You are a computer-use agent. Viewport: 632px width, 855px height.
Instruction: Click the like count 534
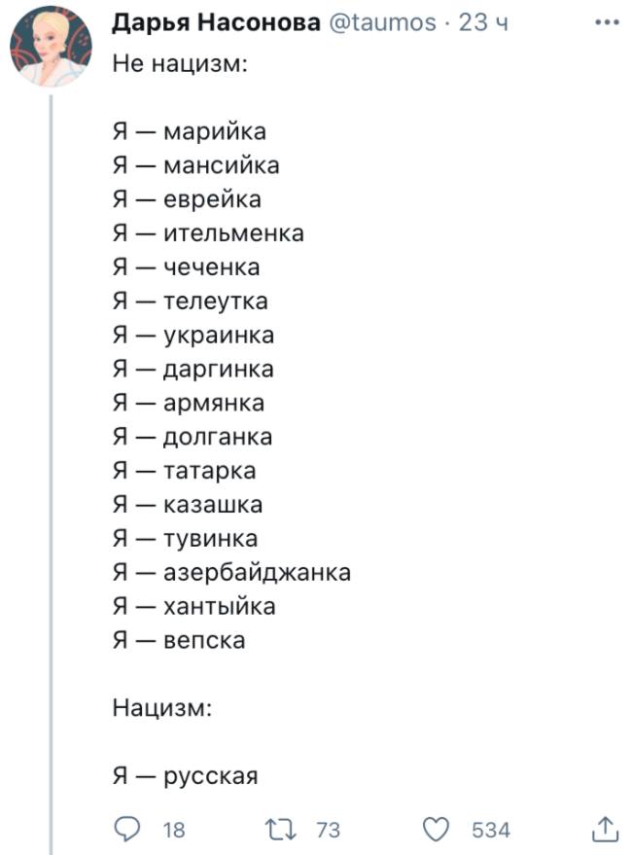[490, 830]
